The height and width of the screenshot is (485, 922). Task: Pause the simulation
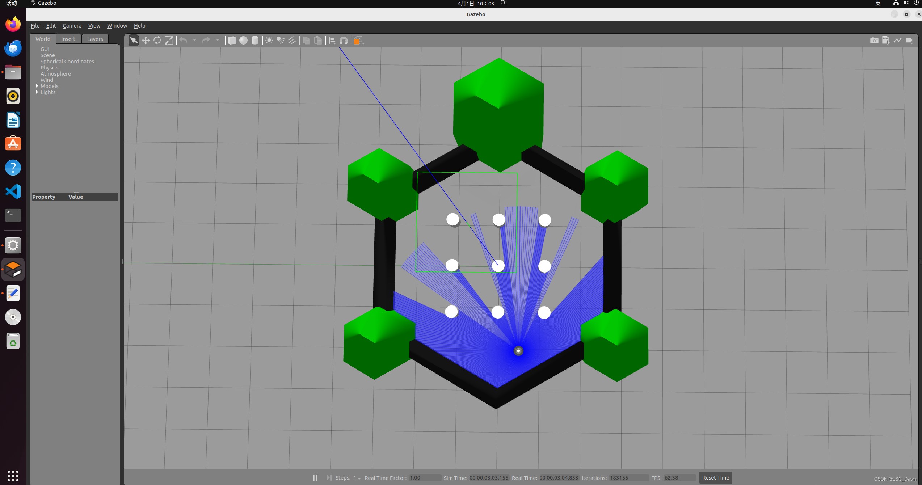point(315,477)
